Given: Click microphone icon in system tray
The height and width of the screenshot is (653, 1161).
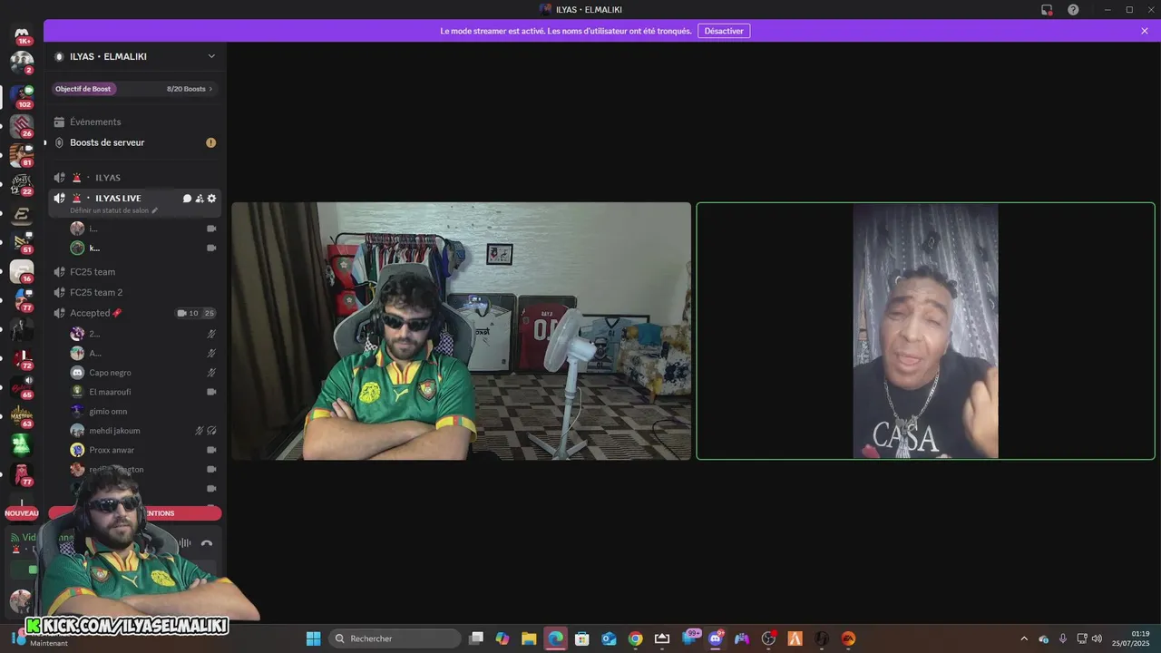Looking at the screenshot, I should 1062,638.
